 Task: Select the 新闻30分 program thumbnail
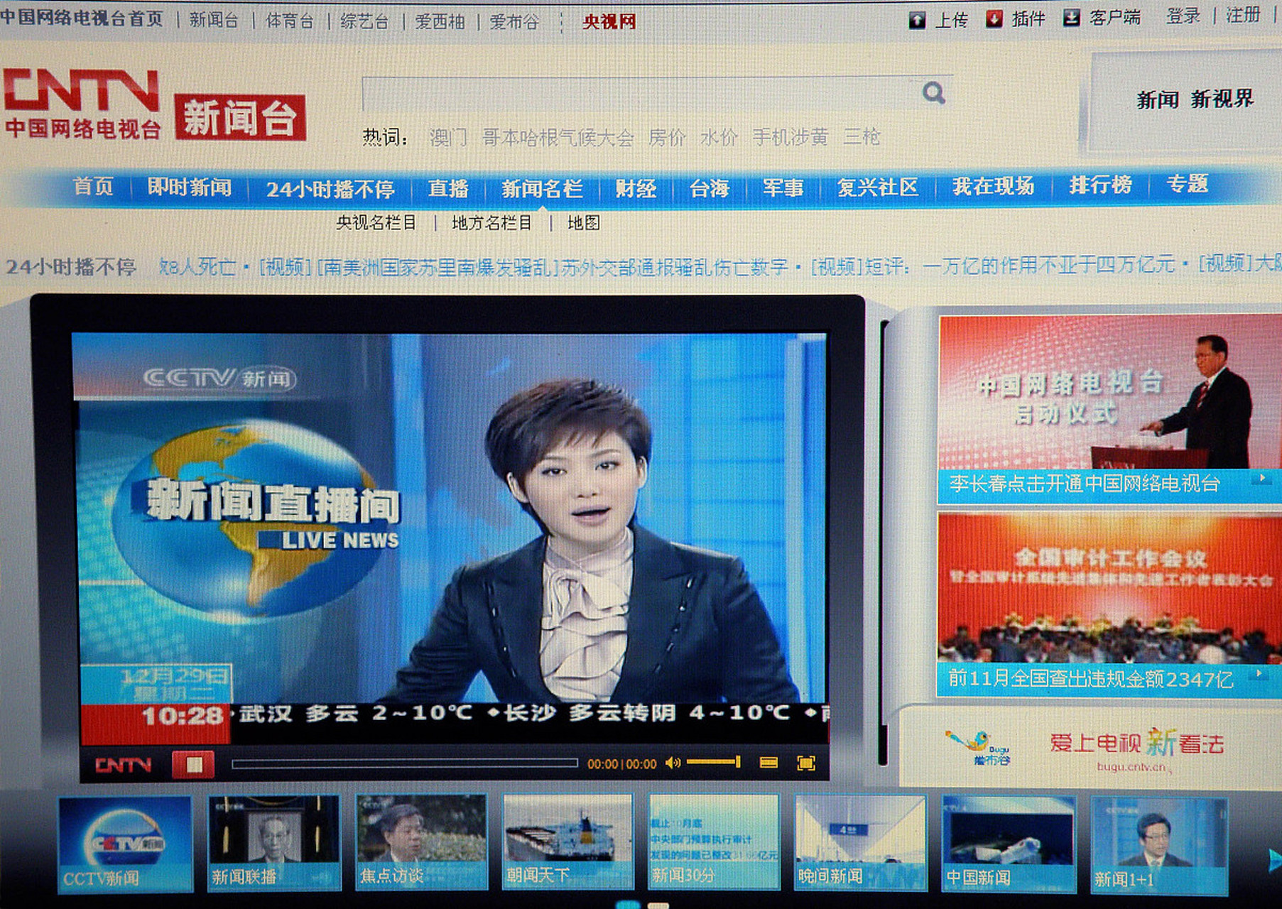(714, 841)
